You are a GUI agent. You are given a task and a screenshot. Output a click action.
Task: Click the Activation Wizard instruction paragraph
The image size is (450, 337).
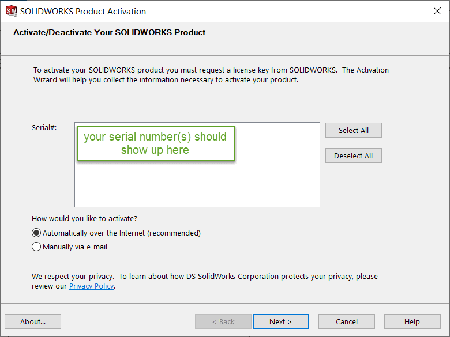(211, 75)
